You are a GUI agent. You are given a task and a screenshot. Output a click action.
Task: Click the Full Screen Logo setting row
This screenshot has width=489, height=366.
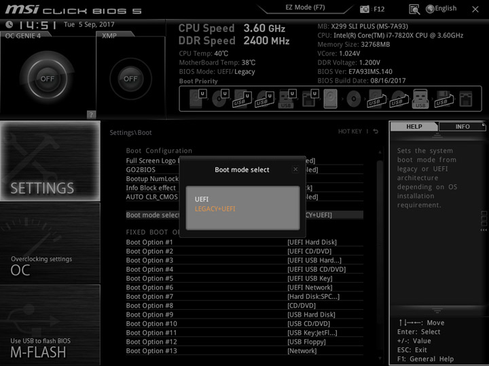244,161
